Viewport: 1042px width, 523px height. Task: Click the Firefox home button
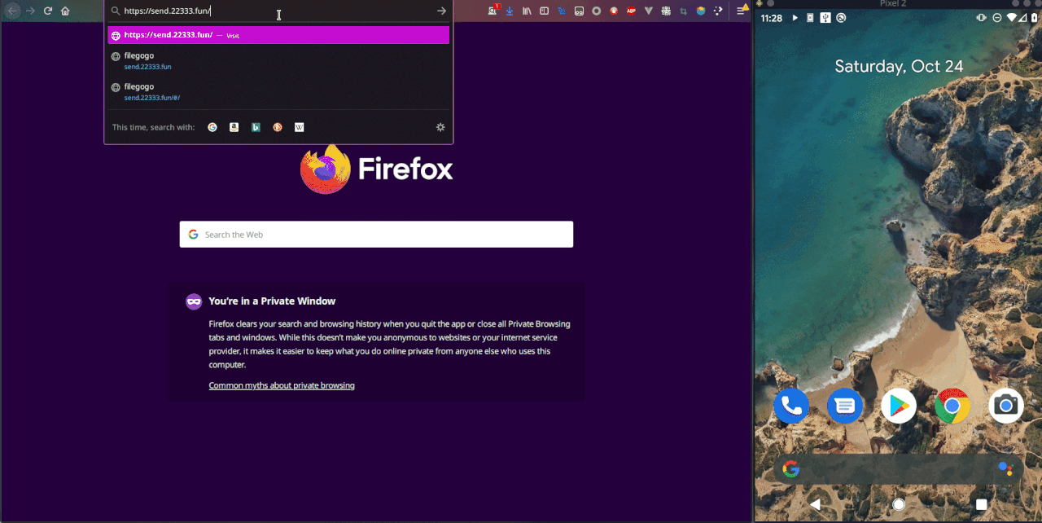[x=65, y=11]
